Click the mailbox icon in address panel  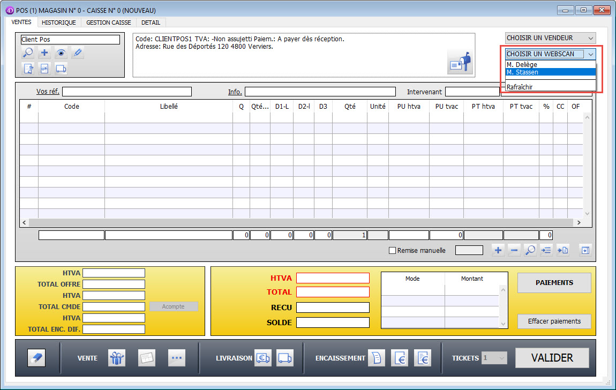click(460, 63)
